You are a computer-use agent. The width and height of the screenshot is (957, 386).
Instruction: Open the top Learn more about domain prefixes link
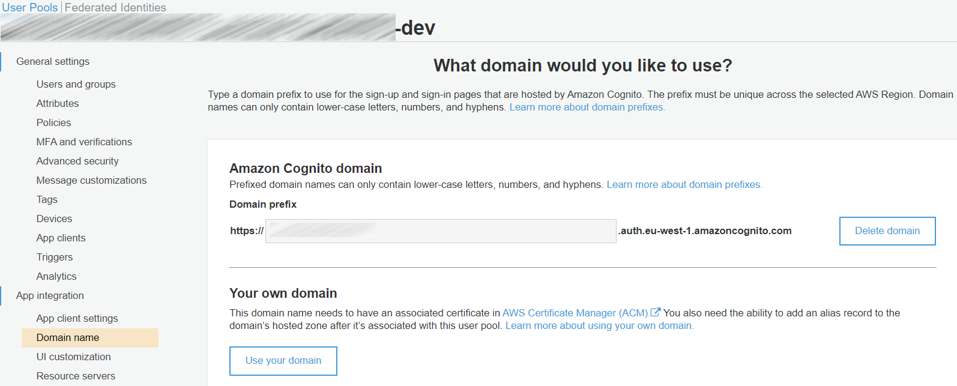(x=587, y=107)
